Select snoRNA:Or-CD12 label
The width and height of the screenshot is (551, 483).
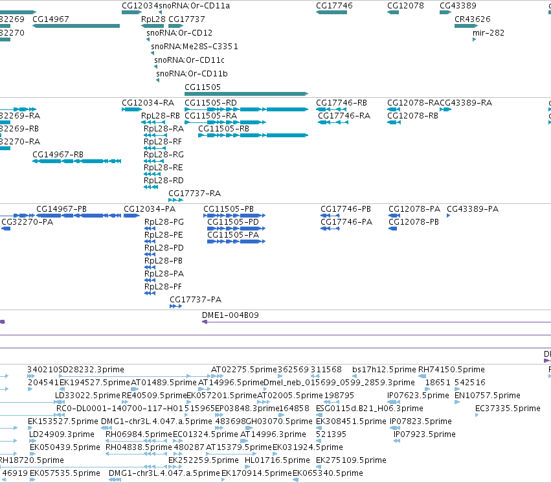[179, 33]
